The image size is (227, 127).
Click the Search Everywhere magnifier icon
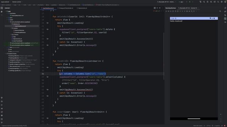pos(218,2)
